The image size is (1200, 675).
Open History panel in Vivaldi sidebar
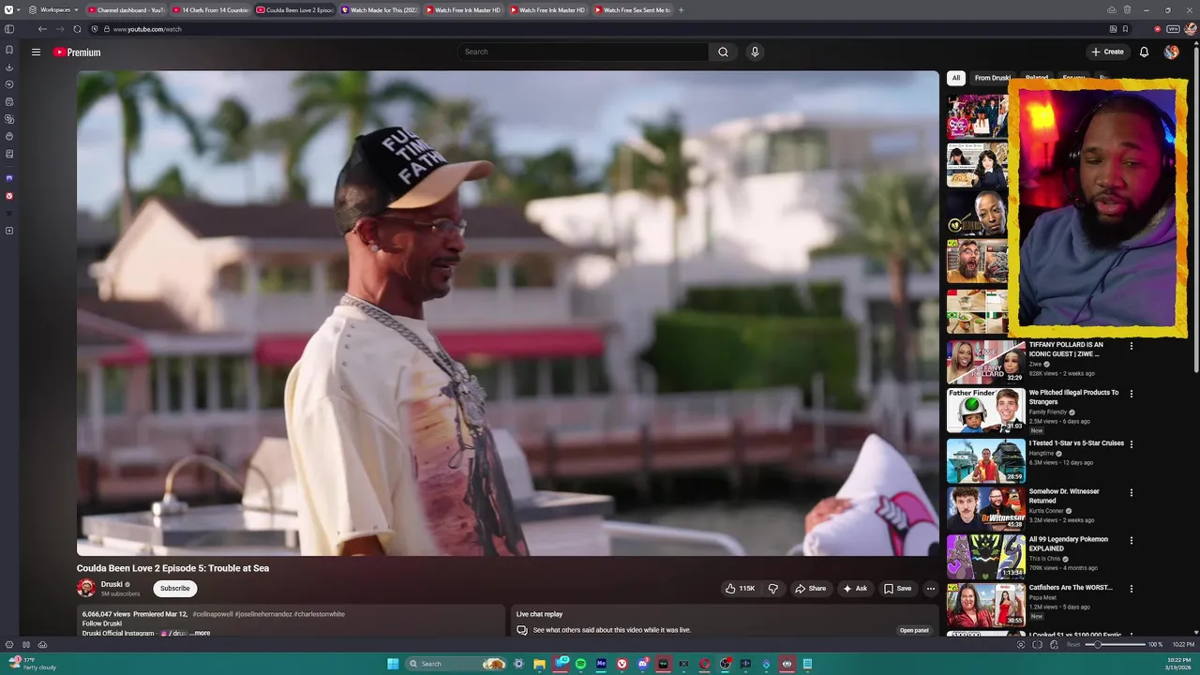[9, 84]
